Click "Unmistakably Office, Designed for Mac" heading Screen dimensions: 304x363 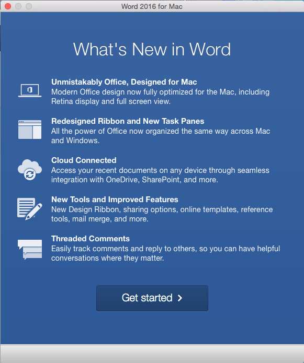point(124,82)
